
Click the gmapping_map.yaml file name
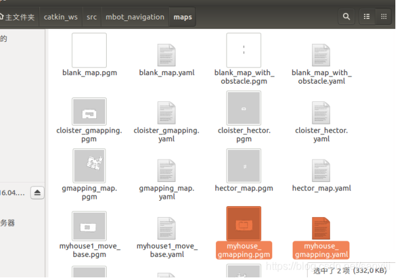(x=167, y=192)
